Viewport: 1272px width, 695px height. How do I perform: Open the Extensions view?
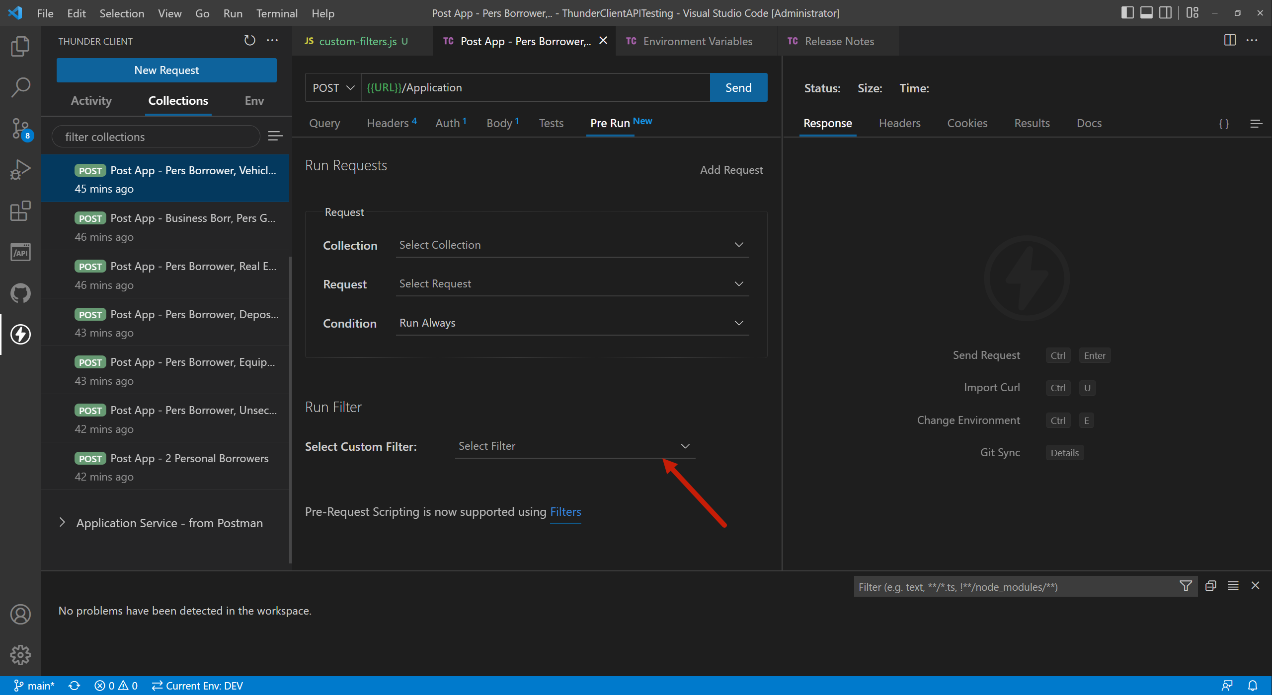tap(20, 211)
